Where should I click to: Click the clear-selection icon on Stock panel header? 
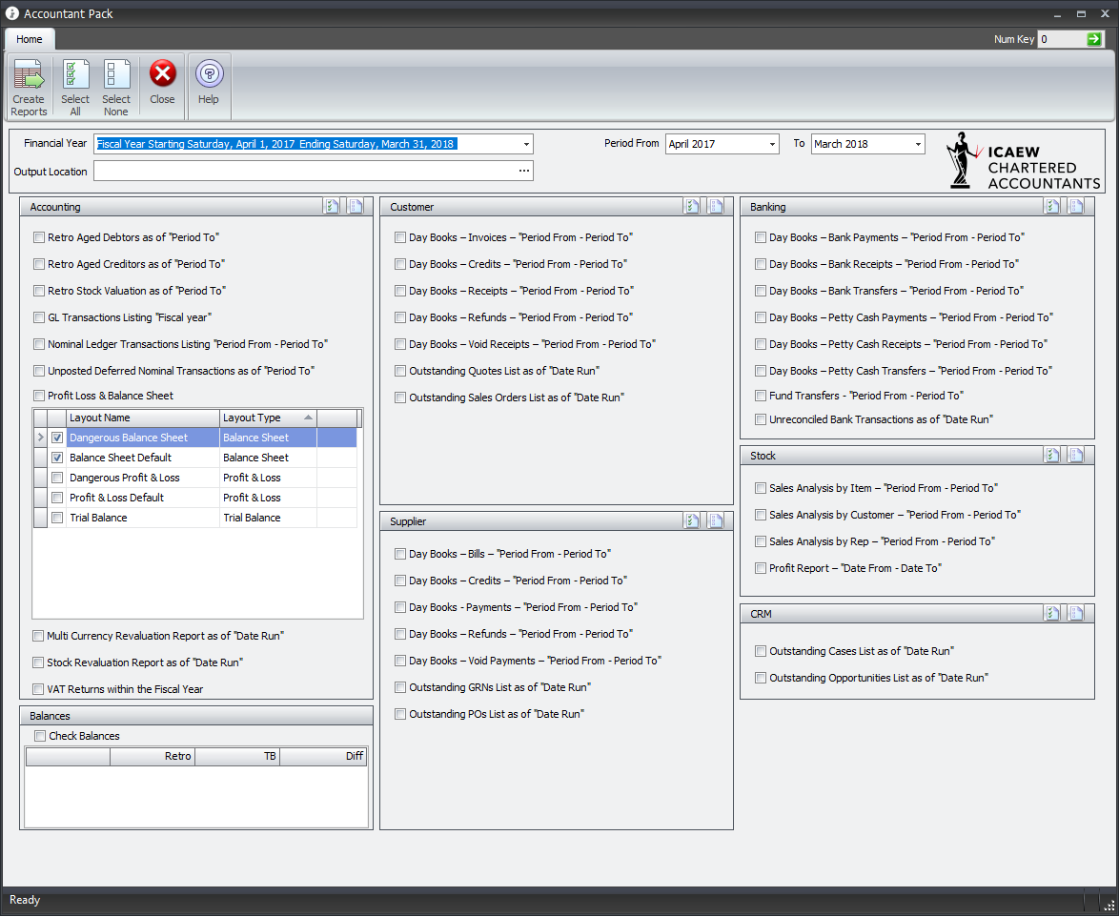pyautogui.click(x=1076, y=455)
